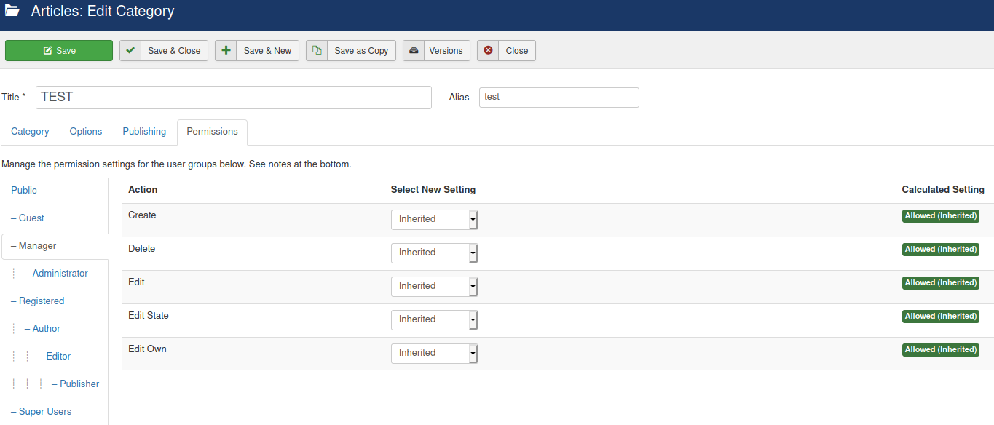Expand the Edit State permission dropdown
Image resolution: width=994 pixels, height=425 pixels.
(x=434, y=319)
